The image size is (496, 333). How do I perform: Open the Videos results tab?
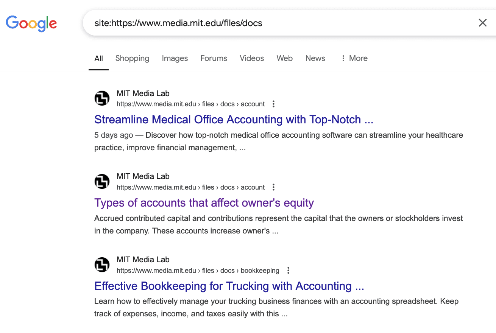252,58
